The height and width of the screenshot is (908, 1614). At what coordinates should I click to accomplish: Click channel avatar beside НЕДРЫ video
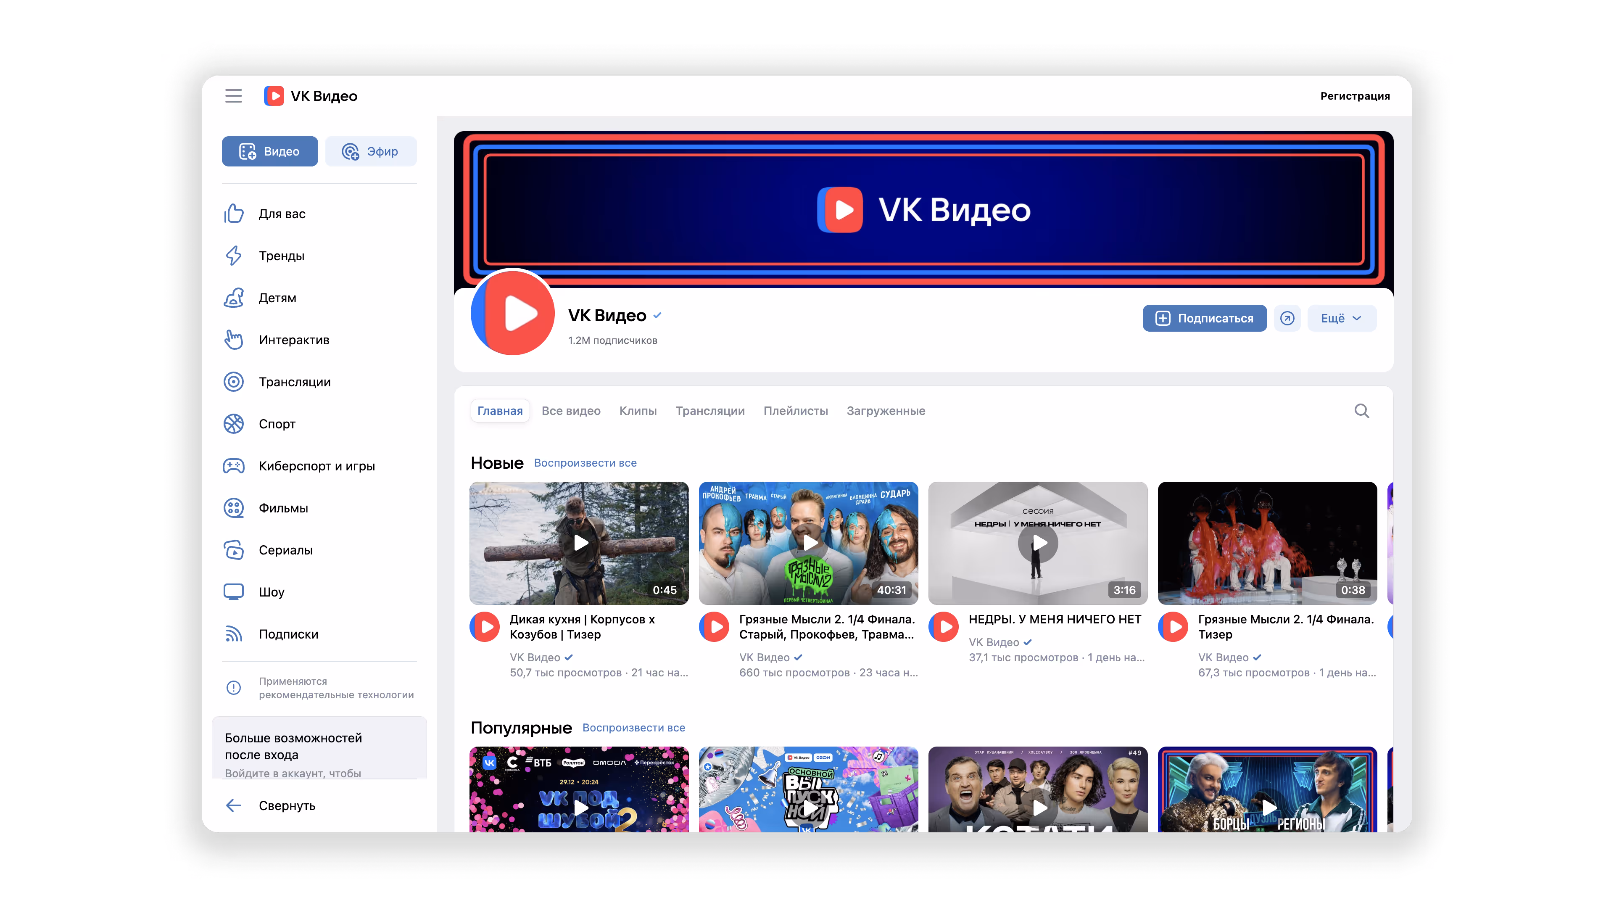point(944,627)
